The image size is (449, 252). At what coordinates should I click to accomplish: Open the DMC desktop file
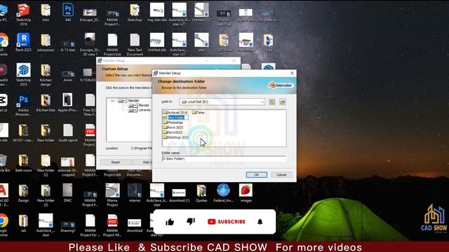click(x=68, y=193)
